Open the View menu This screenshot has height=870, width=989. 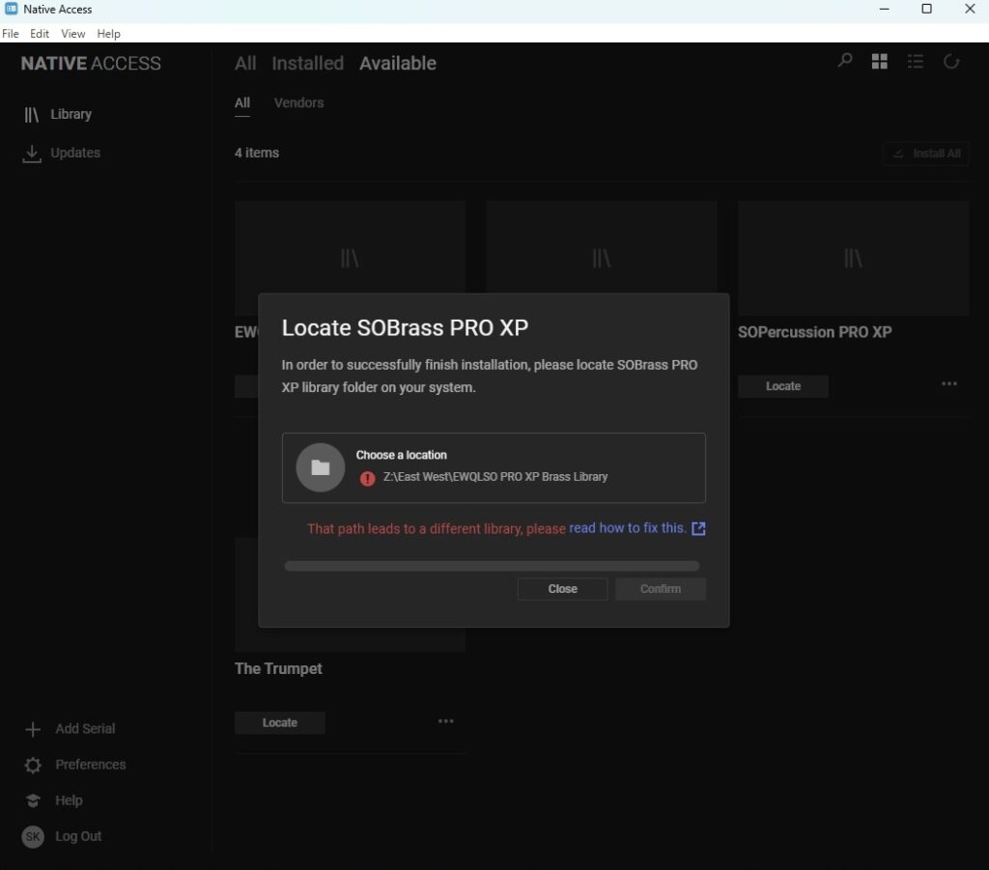(73, 34)
